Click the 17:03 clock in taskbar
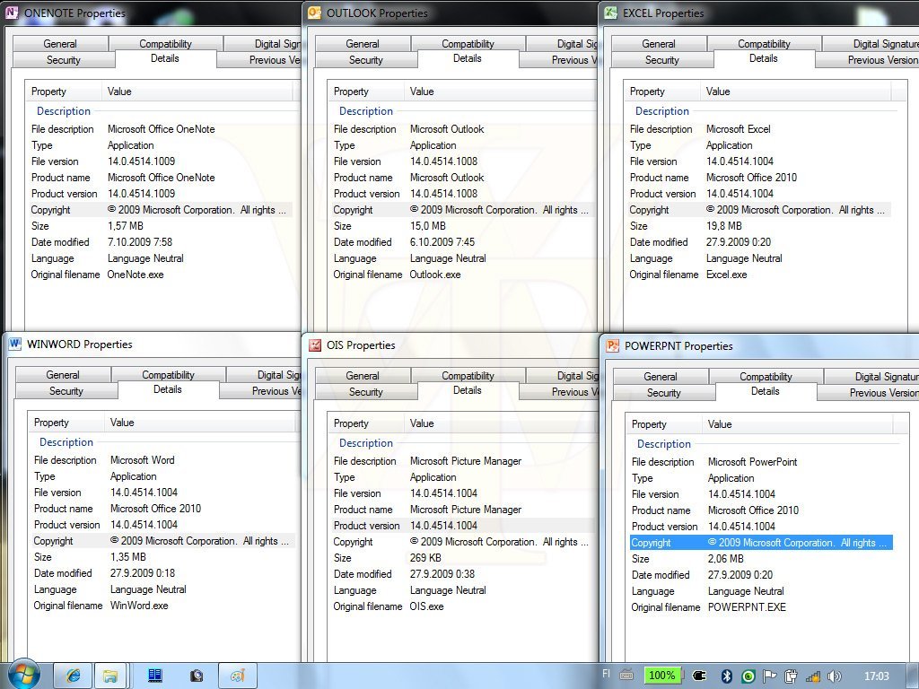The width and height of the screenshot is (919, 689). [876, 676]
